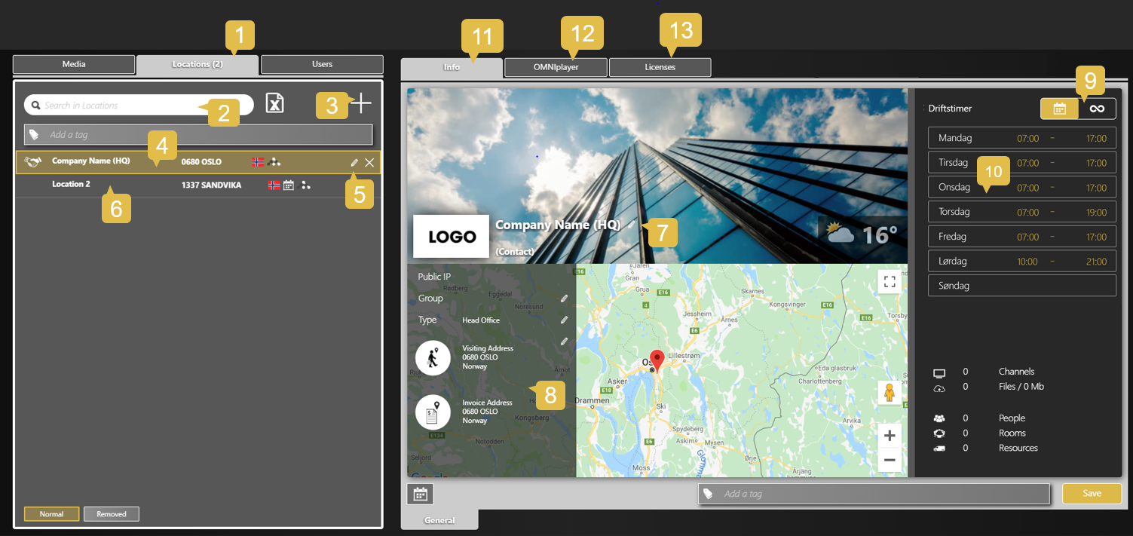
Task: Export locations with the Excel file icon
Action: [x=274, y=104]
